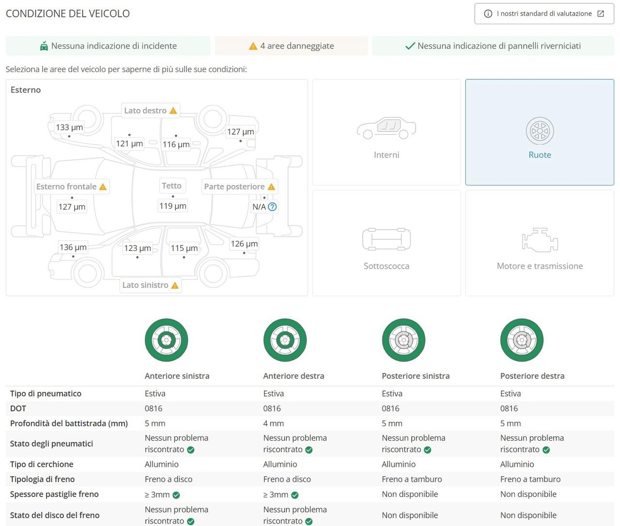Click 'Nessuna indicazione di incidente' text

(114, 46)
